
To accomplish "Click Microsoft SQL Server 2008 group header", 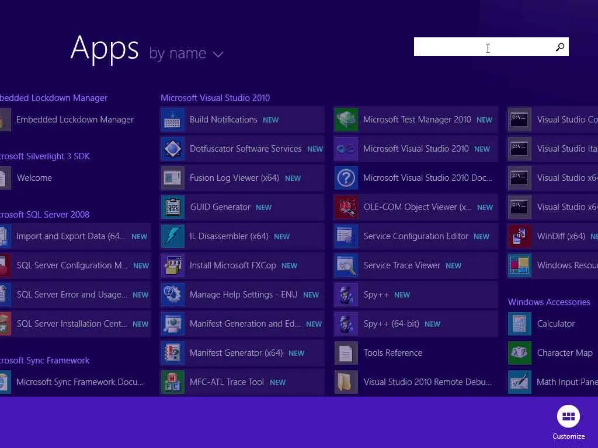I will 44,215.
